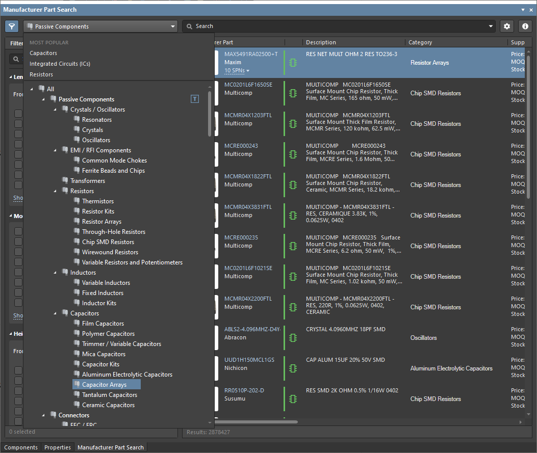Collapse the Inductors tree node
Screen dimensions: 537x453
point(55,272)
